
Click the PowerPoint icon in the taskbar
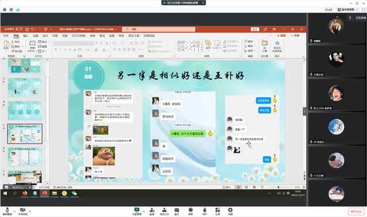click(44, 193)
